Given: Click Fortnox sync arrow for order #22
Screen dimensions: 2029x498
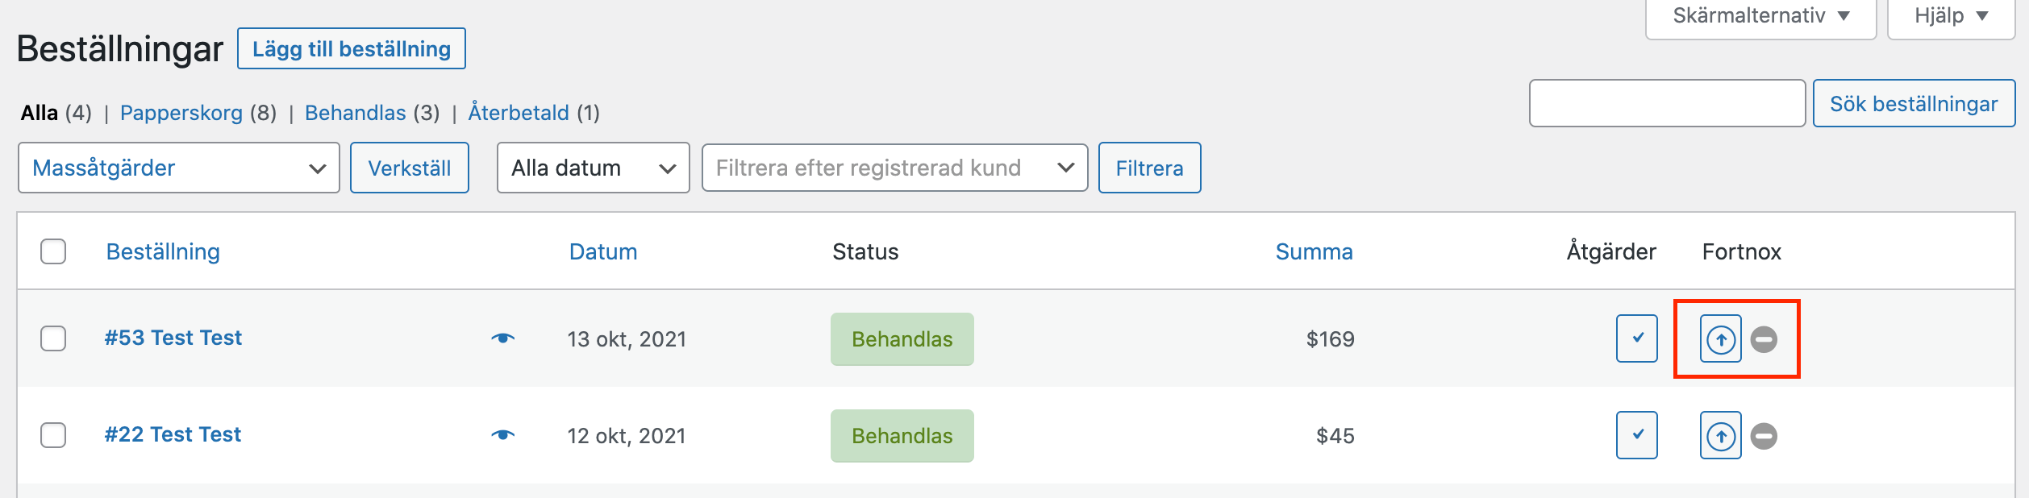Looking at the screenshot, I should pos(1720,436).
